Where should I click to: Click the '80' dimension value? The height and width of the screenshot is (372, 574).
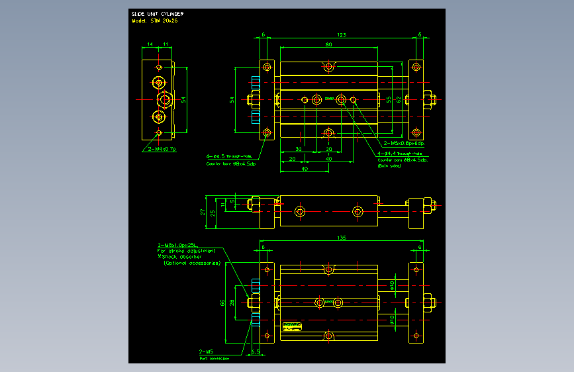click(x=329, y=44)
